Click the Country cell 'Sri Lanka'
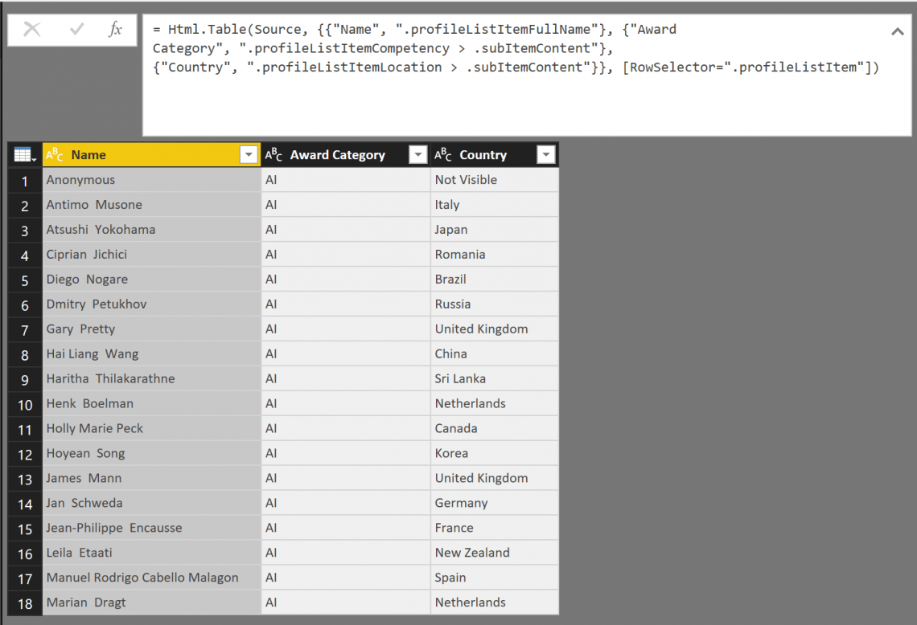The image size is (917, 625). [x=494, y=378]
